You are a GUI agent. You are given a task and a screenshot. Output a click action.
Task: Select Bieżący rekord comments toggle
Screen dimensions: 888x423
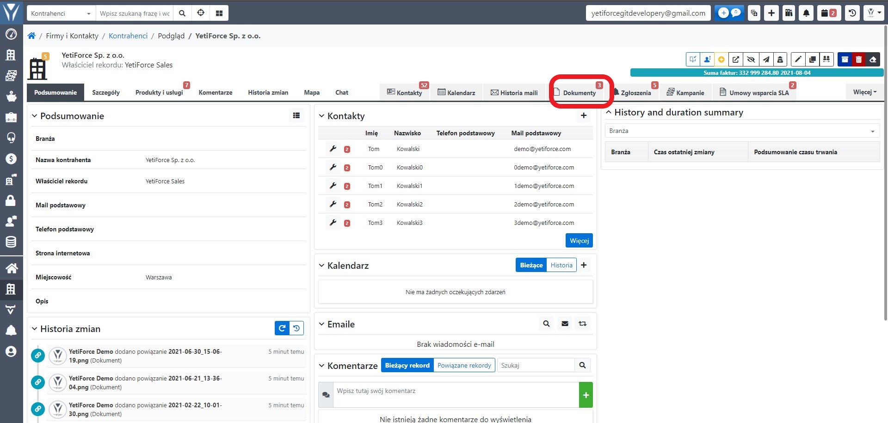[407, 365]
